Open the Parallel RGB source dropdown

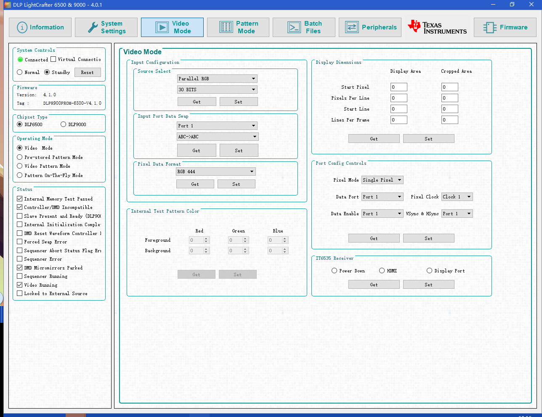point(217,79)
